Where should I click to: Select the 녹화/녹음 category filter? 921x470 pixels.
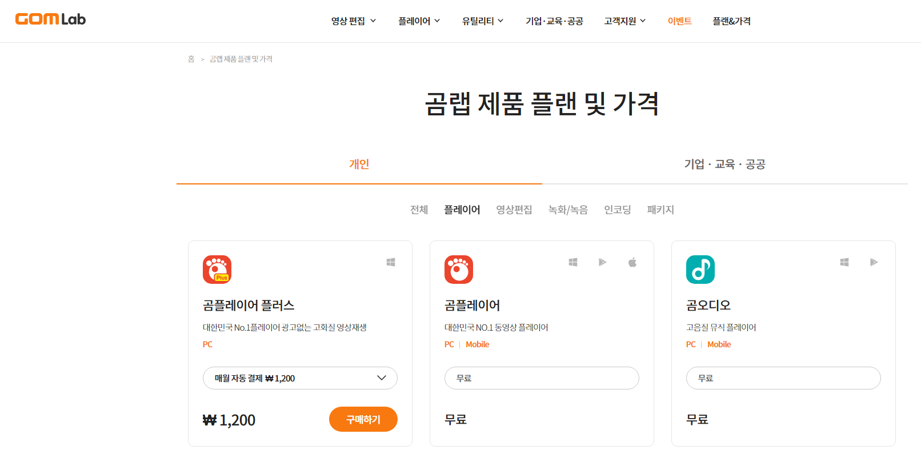tap(568, 210)
